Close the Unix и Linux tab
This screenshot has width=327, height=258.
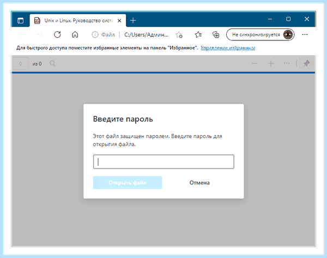click(x=119, y=21)
